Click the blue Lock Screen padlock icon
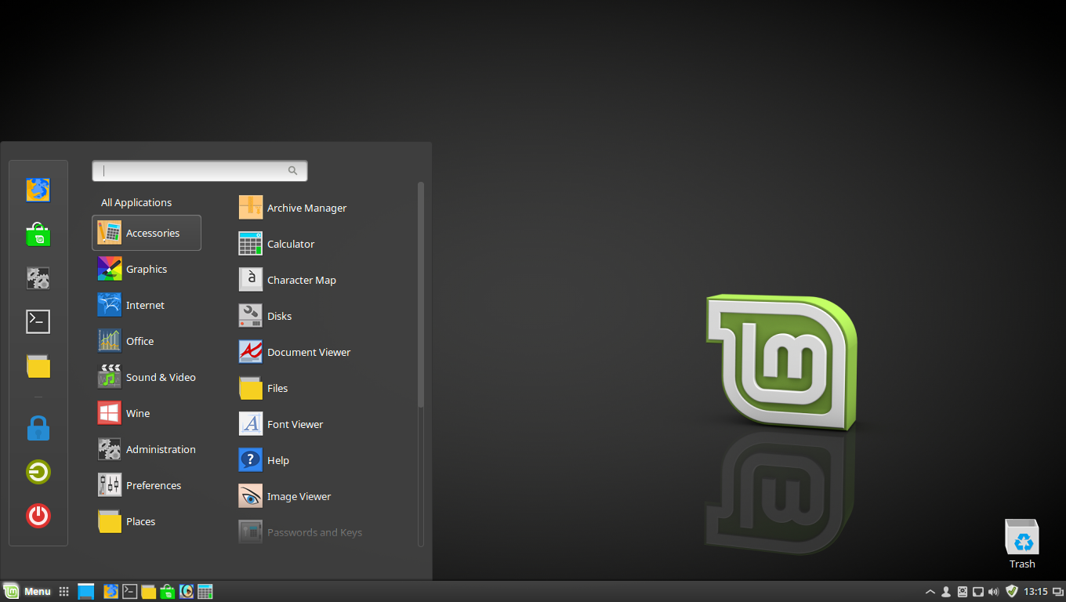The image size is (1066, 602). pos(38,428)
